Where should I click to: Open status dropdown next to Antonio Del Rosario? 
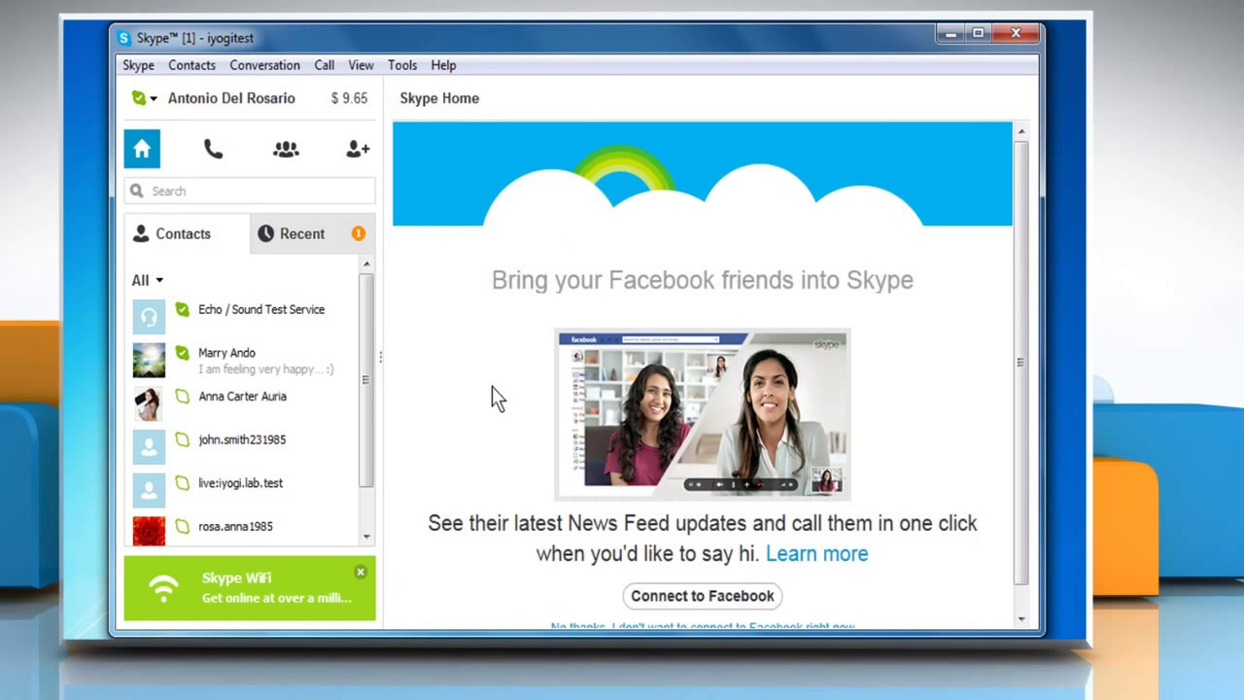(x=144, y=98)
